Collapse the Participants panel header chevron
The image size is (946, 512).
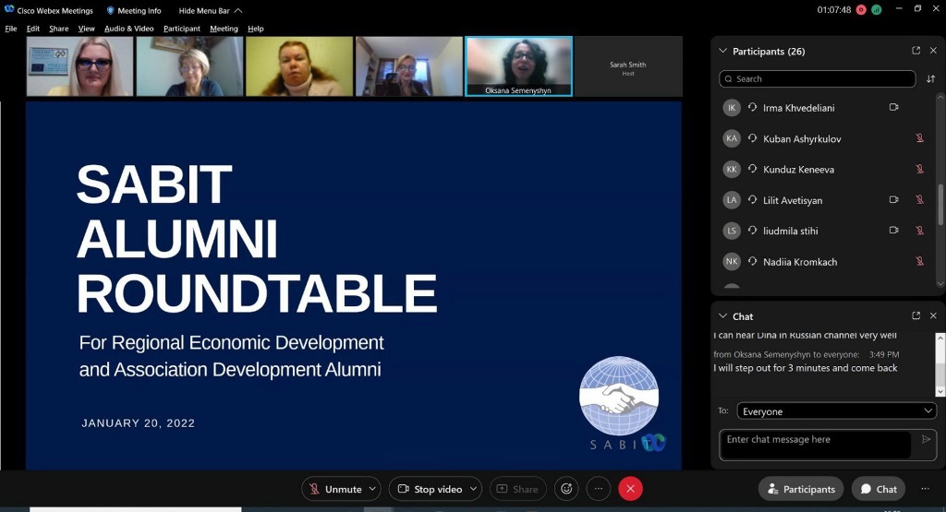point(722,52)
